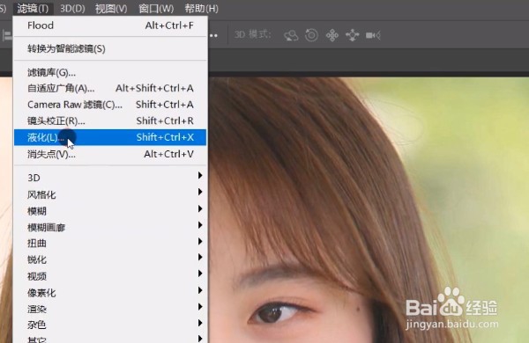
Task: Click the three-dots more options icon
Action: point(213,35)
